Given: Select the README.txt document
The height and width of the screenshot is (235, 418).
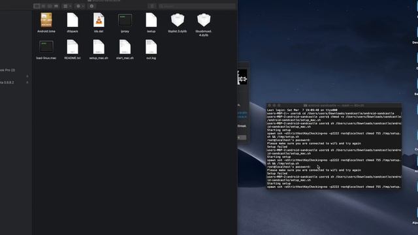Looking at the screenshot, I should pos(72,47).
